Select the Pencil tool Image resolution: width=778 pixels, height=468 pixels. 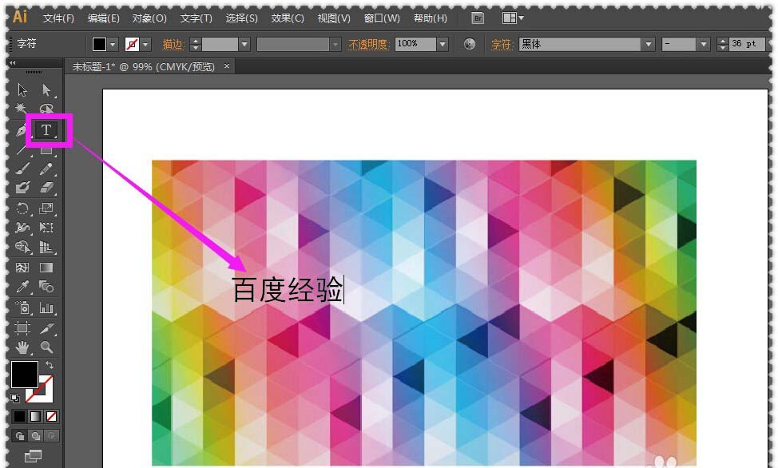click(46, 169)
